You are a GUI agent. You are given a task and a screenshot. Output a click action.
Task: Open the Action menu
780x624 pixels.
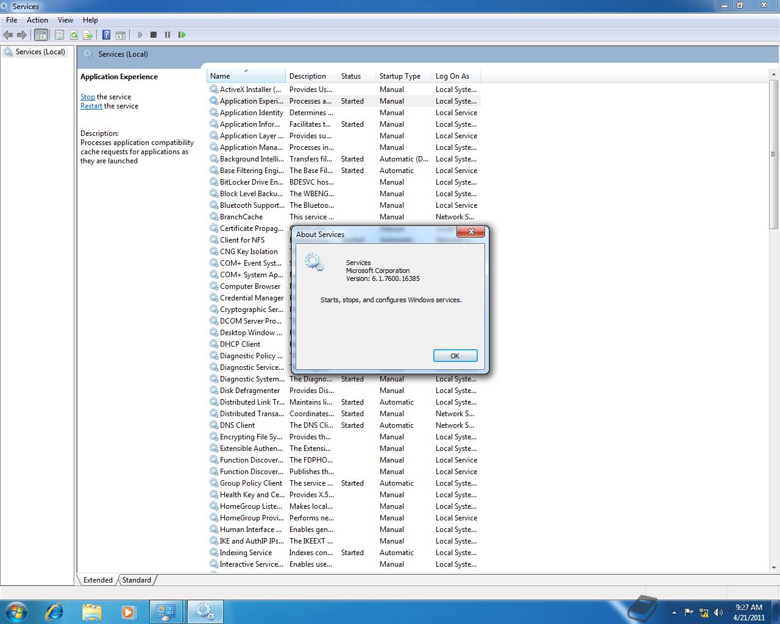[x=37, y=20]
